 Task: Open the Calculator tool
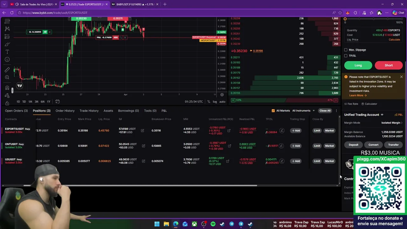(369, 104)
